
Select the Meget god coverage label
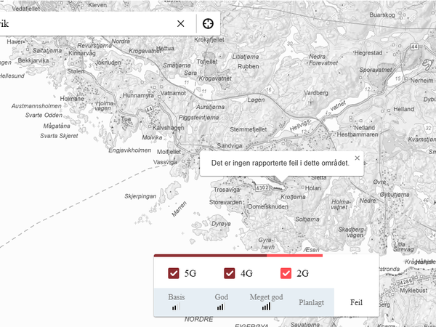[x=266, y=296]
